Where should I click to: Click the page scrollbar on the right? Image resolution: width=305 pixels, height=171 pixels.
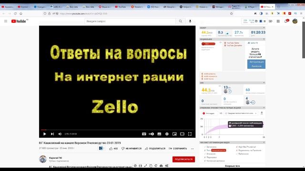tap(304, 40)
